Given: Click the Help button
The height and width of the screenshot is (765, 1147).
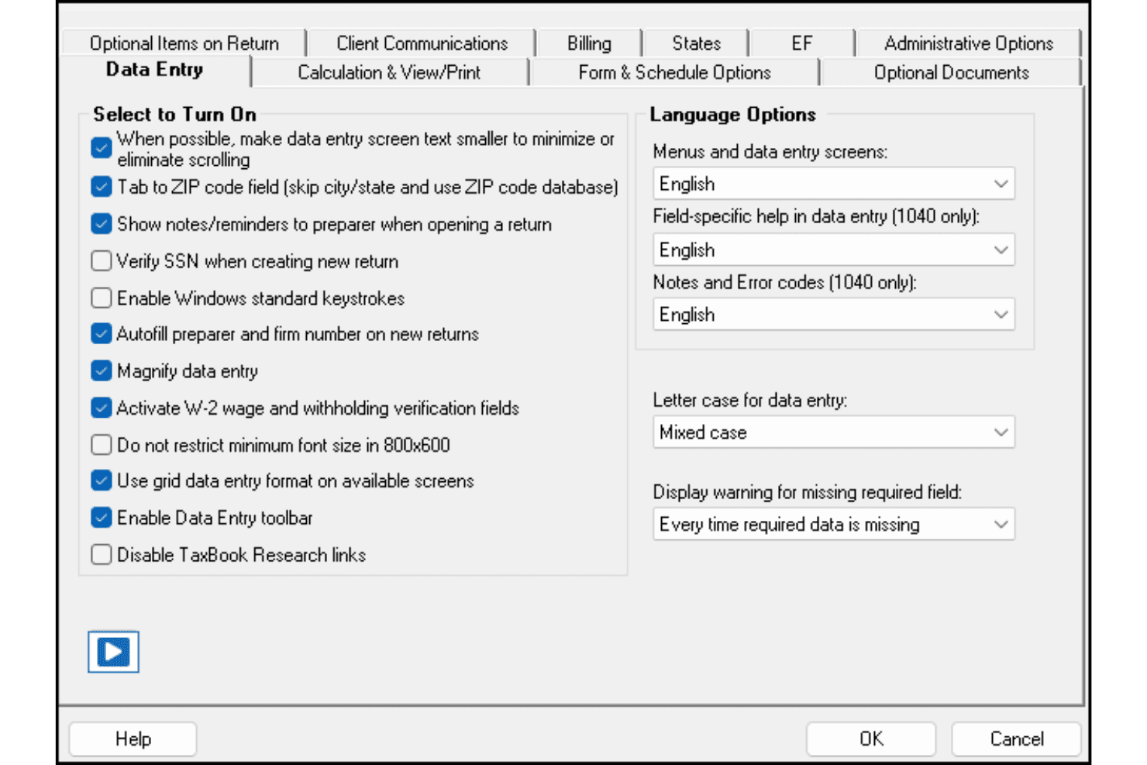Looking at the screenshot, I should (x=133, y=739).
